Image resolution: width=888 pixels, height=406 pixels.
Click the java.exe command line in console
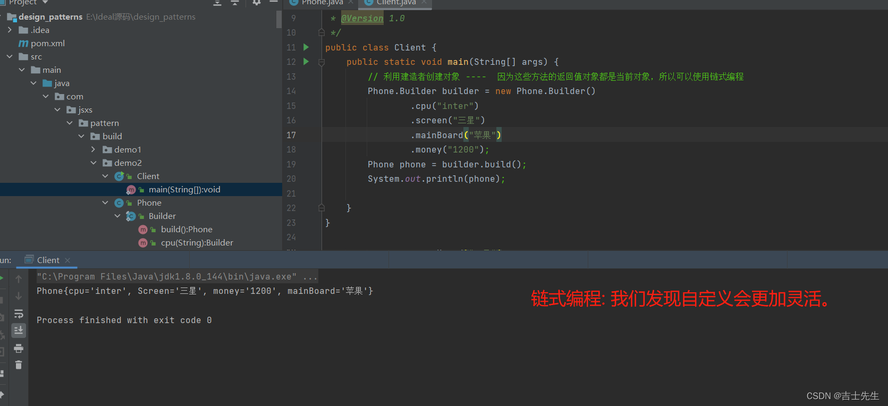[x=177, y=277]
